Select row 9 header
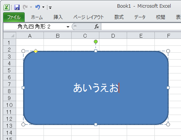 (10, 98)
